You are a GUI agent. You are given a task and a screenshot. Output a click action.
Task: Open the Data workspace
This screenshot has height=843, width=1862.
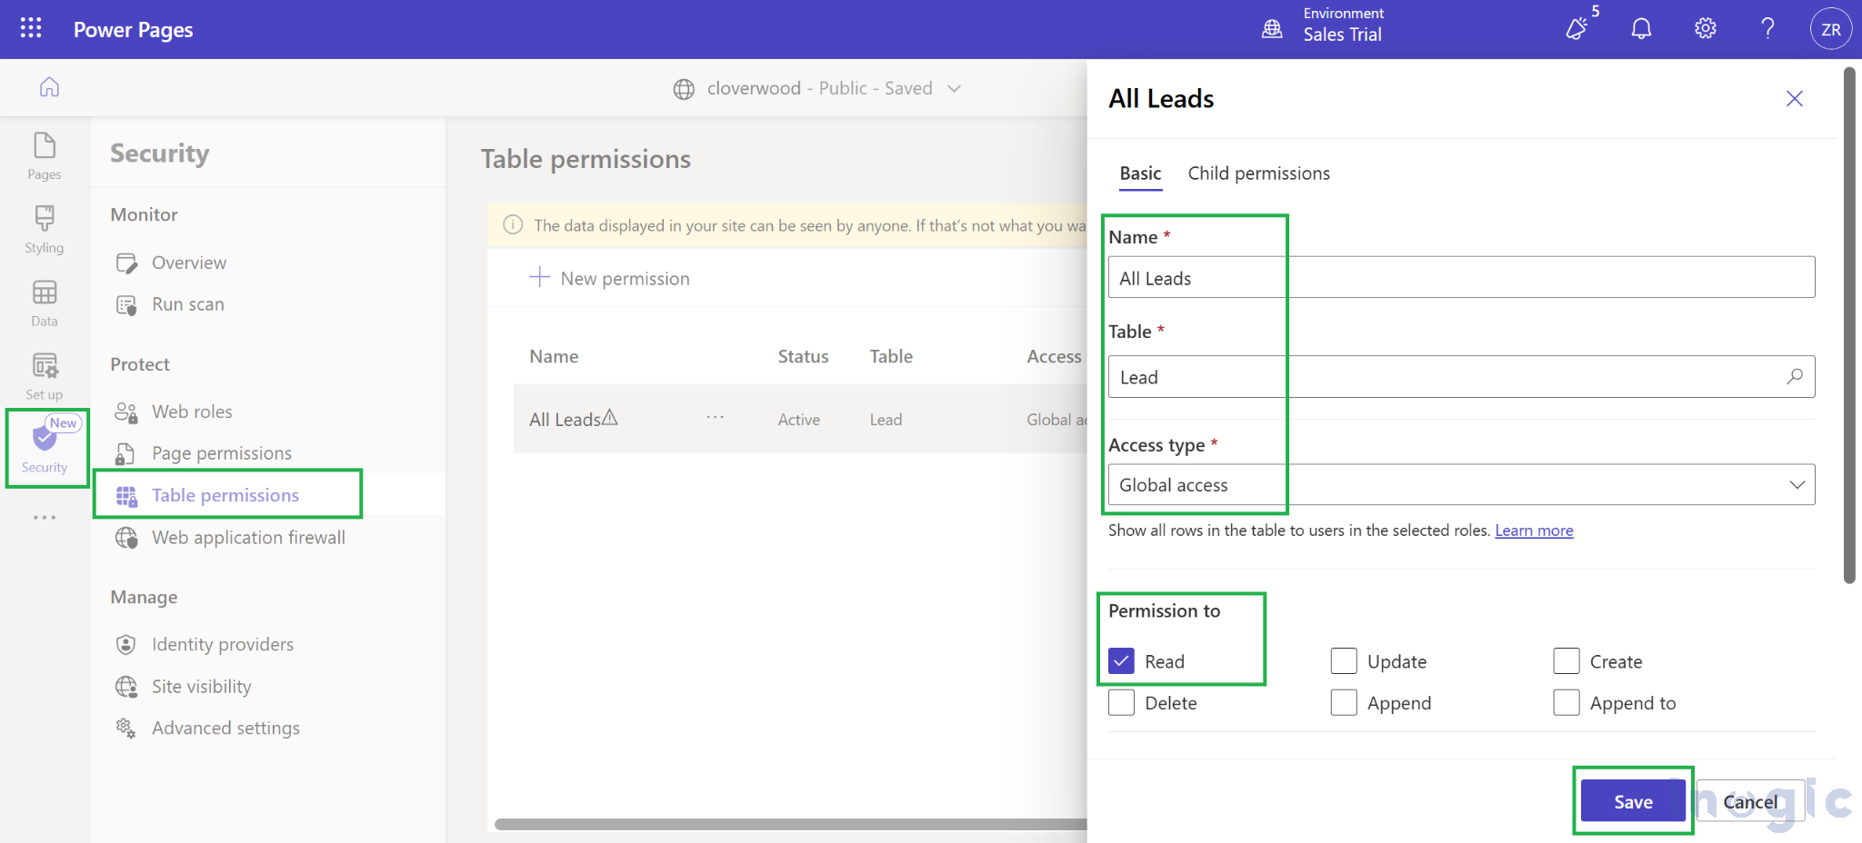coord(43,302)
